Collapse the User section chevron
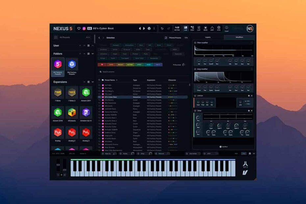 pyautogui.click(x=93, y=45)
